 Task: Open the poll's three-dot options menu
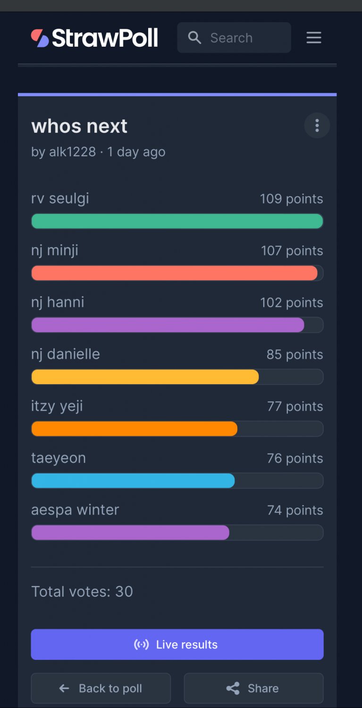tap(317, 126)
